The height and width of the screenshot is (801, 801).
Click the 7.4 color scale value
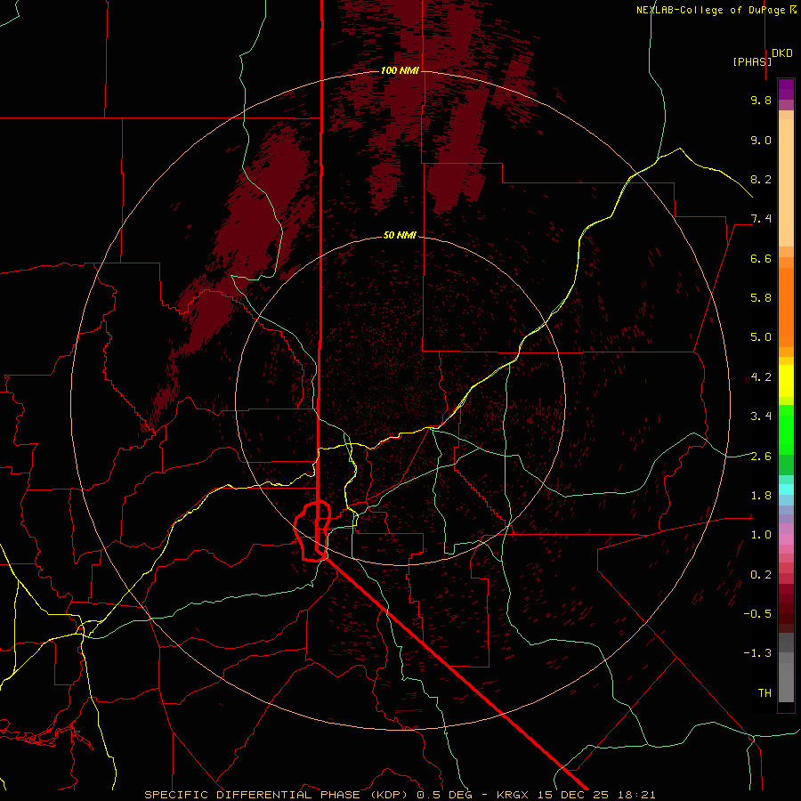[x=761, y=219]
